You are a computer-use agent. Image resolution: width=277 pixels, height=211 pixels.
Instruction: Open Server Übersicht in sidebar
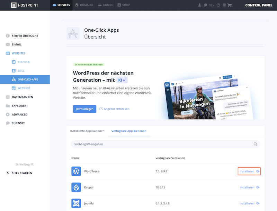pos(25,36)
